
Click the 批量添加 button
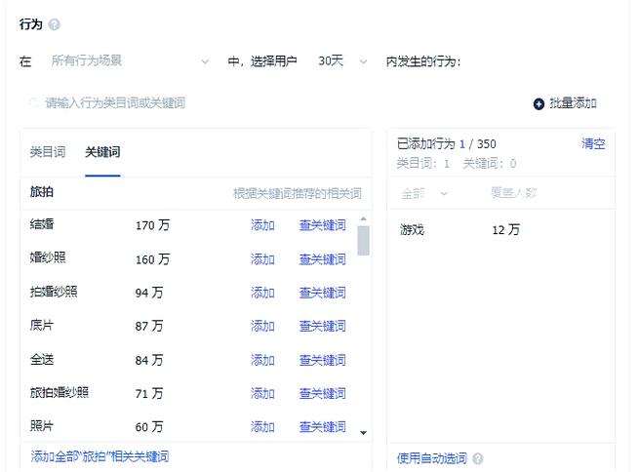coord(565,103)
